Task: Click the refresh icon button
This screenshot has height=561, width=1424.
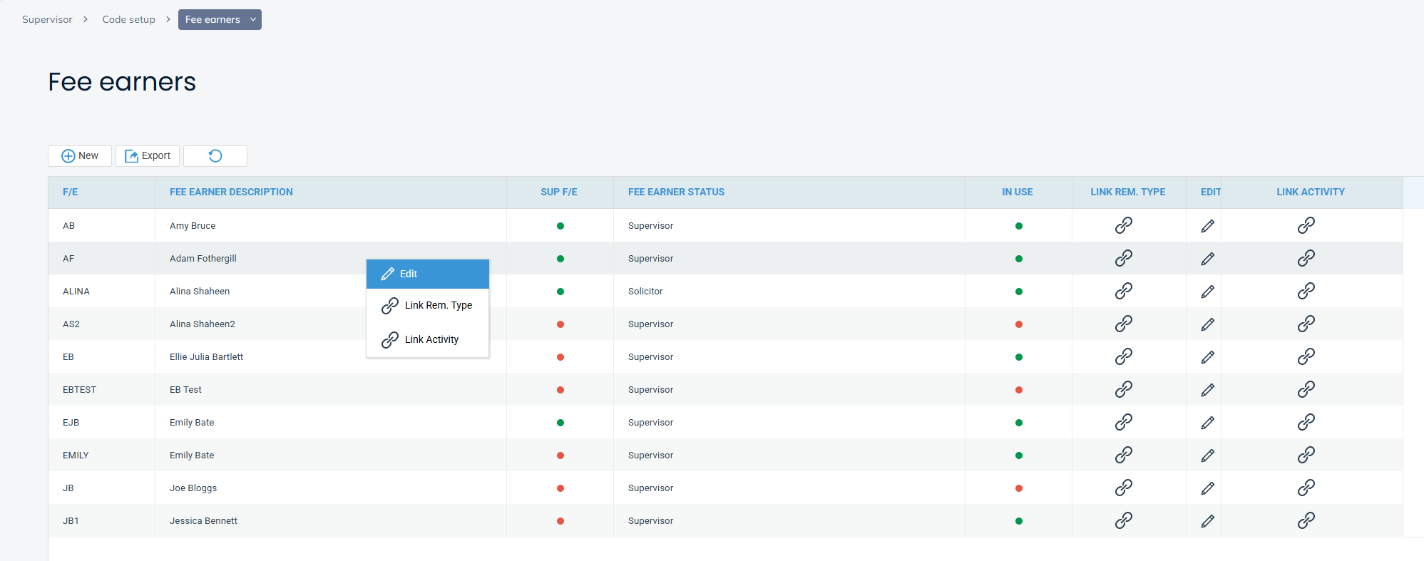Action: click(x=215, y=156)
